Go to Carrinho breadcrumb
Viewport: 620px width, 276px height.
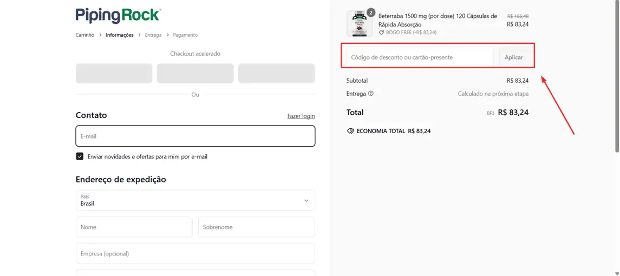(x=85, y=35)
